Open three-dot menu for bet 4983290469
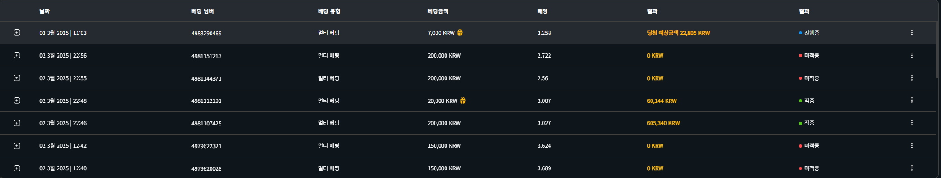Viewport: 941px width, 178px height. point(912,33)
